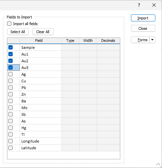Check the Longitude field checkbox

[x=10, y=141]
